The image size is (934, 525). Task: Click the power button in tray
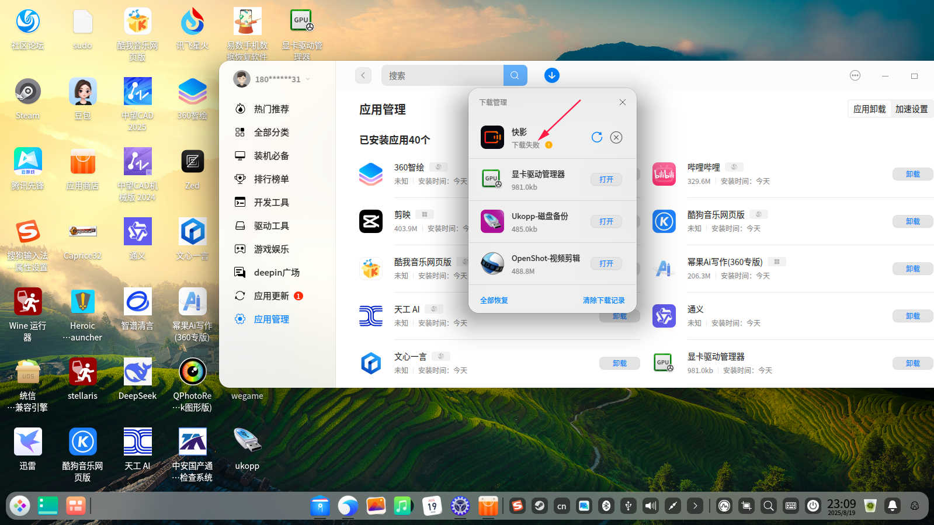click(x=813, y=506)
